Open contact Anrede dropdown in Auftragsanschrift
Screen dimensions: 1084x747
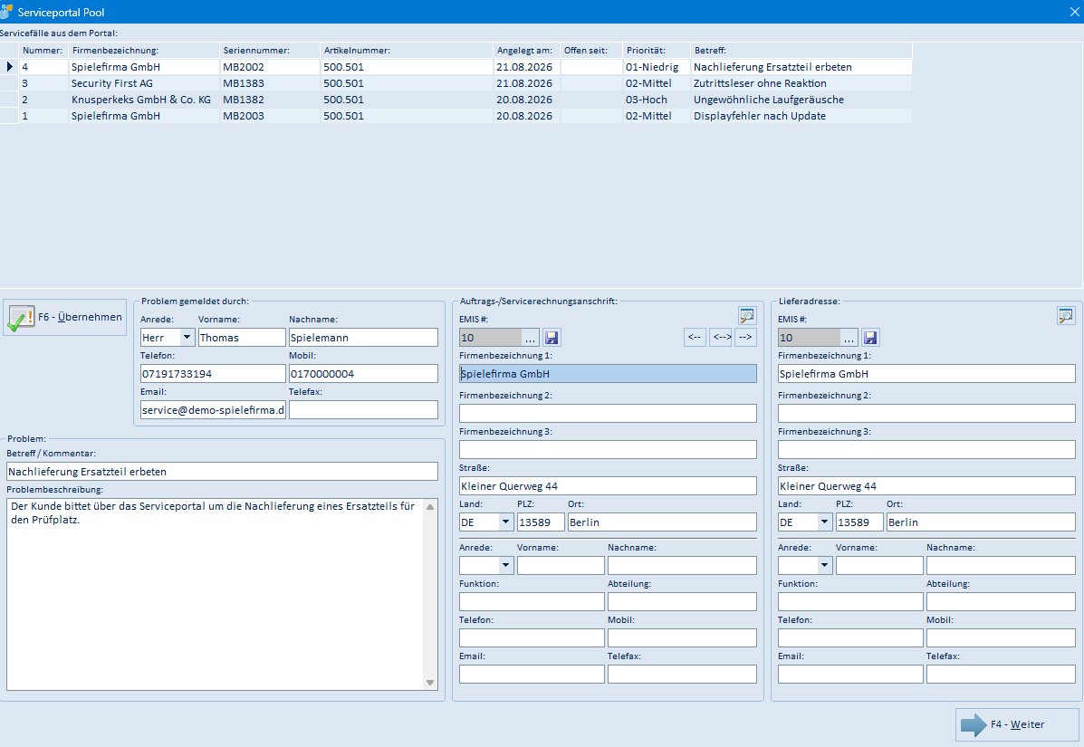(505, 565)
